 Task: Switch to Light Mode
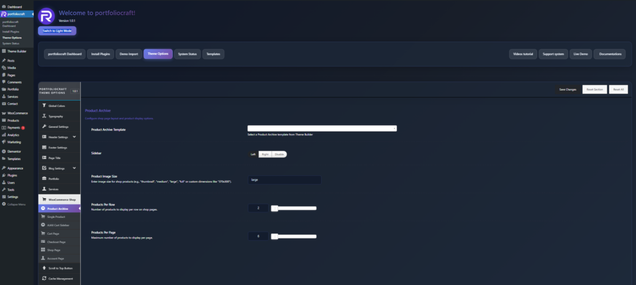pyautogui.click(x=57, y=30)
